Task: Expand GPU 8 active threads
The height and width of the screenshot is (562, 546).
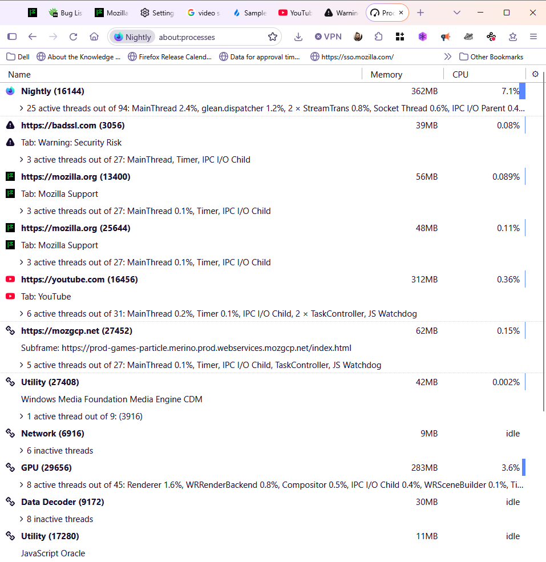Action: tap(22, 485)
